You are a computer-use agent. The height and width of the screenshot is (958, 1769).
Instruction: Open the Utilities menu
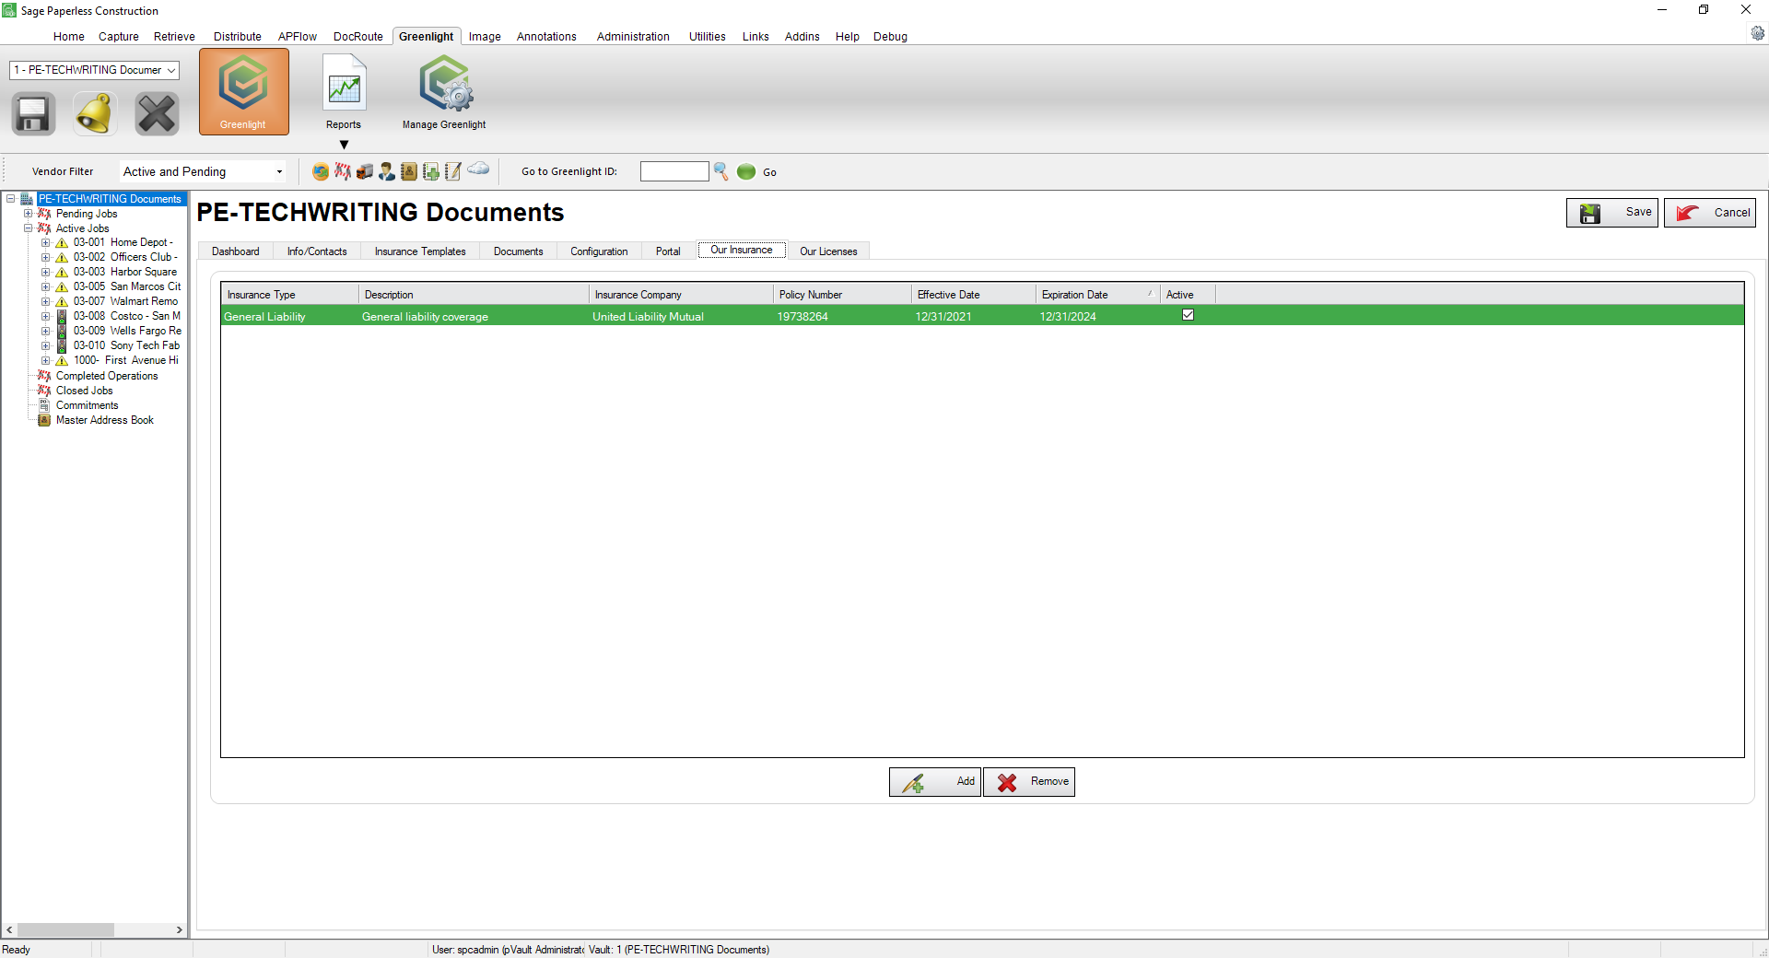click(707, 37)
